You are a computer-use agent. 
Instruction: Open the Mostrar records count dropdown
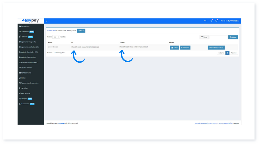56,37
